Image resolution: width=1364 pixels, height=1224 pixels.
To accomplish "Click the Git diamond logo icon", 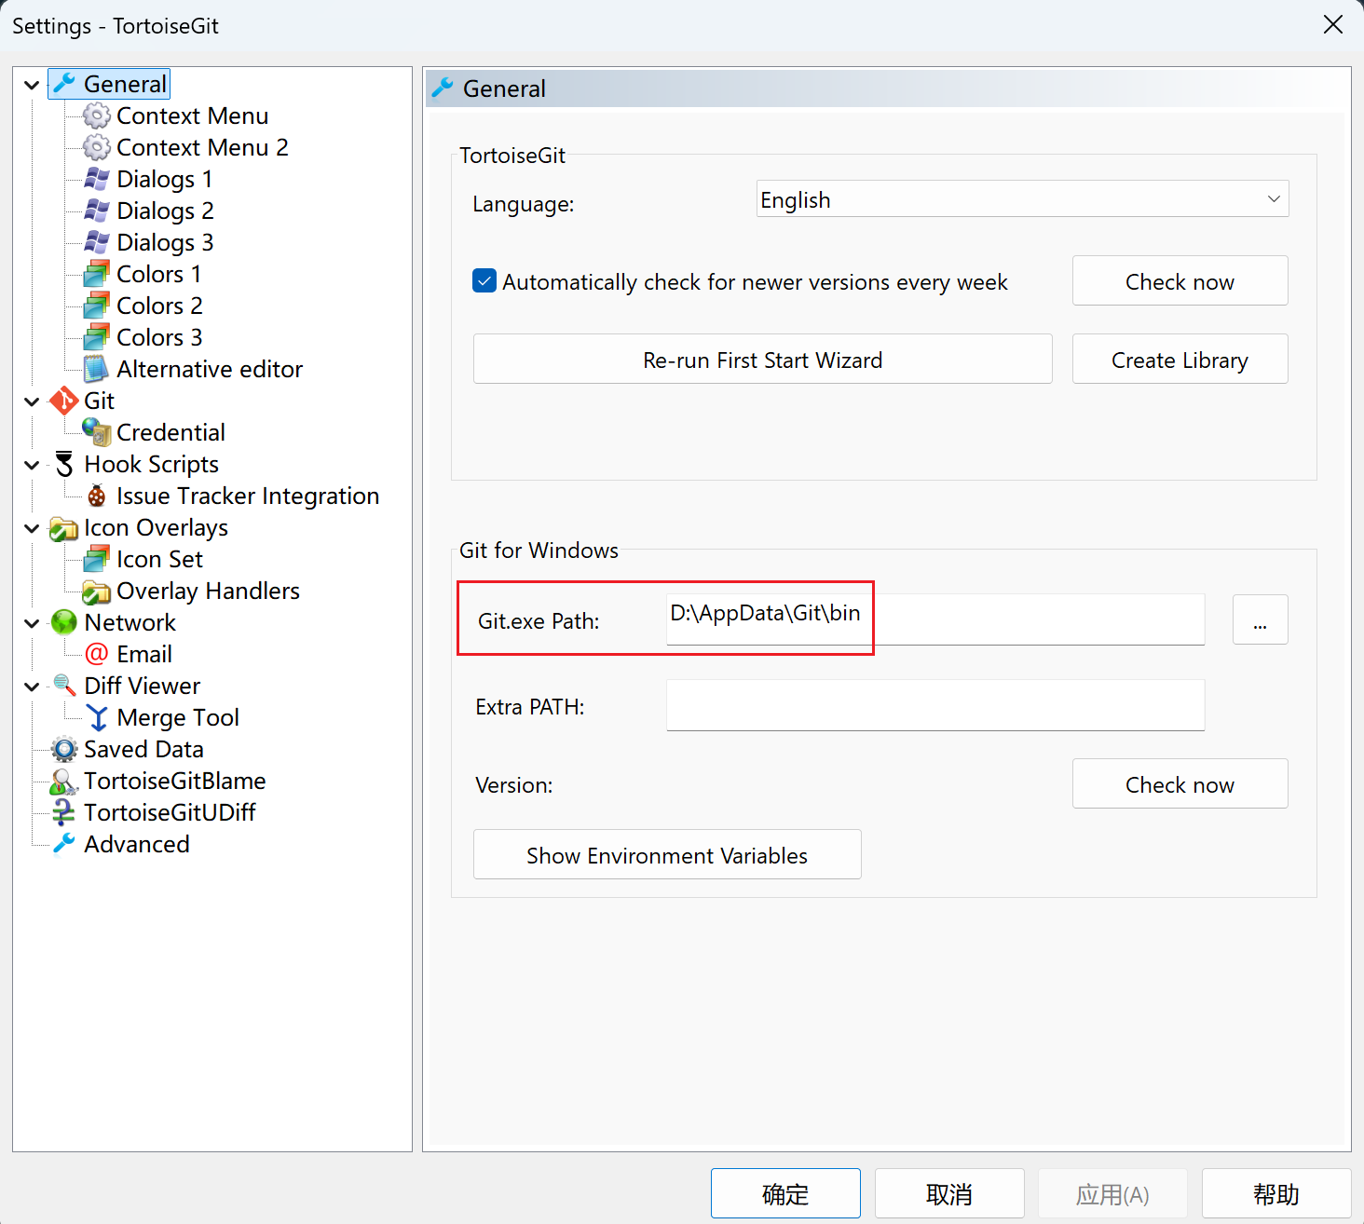I will click(x=64, y=401).
